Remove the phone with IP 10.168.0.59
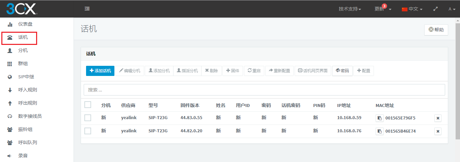The image size is (460, 162). [x=438, y=118]
